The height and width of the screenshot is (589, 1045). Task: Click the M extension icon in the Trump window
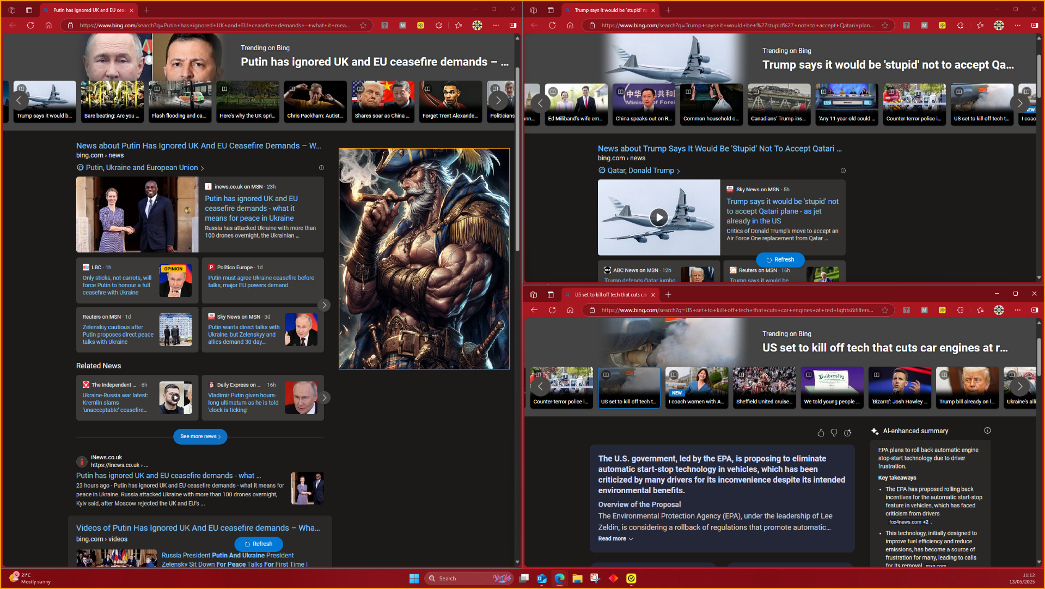pyautogui.click(x=924, y=25)
